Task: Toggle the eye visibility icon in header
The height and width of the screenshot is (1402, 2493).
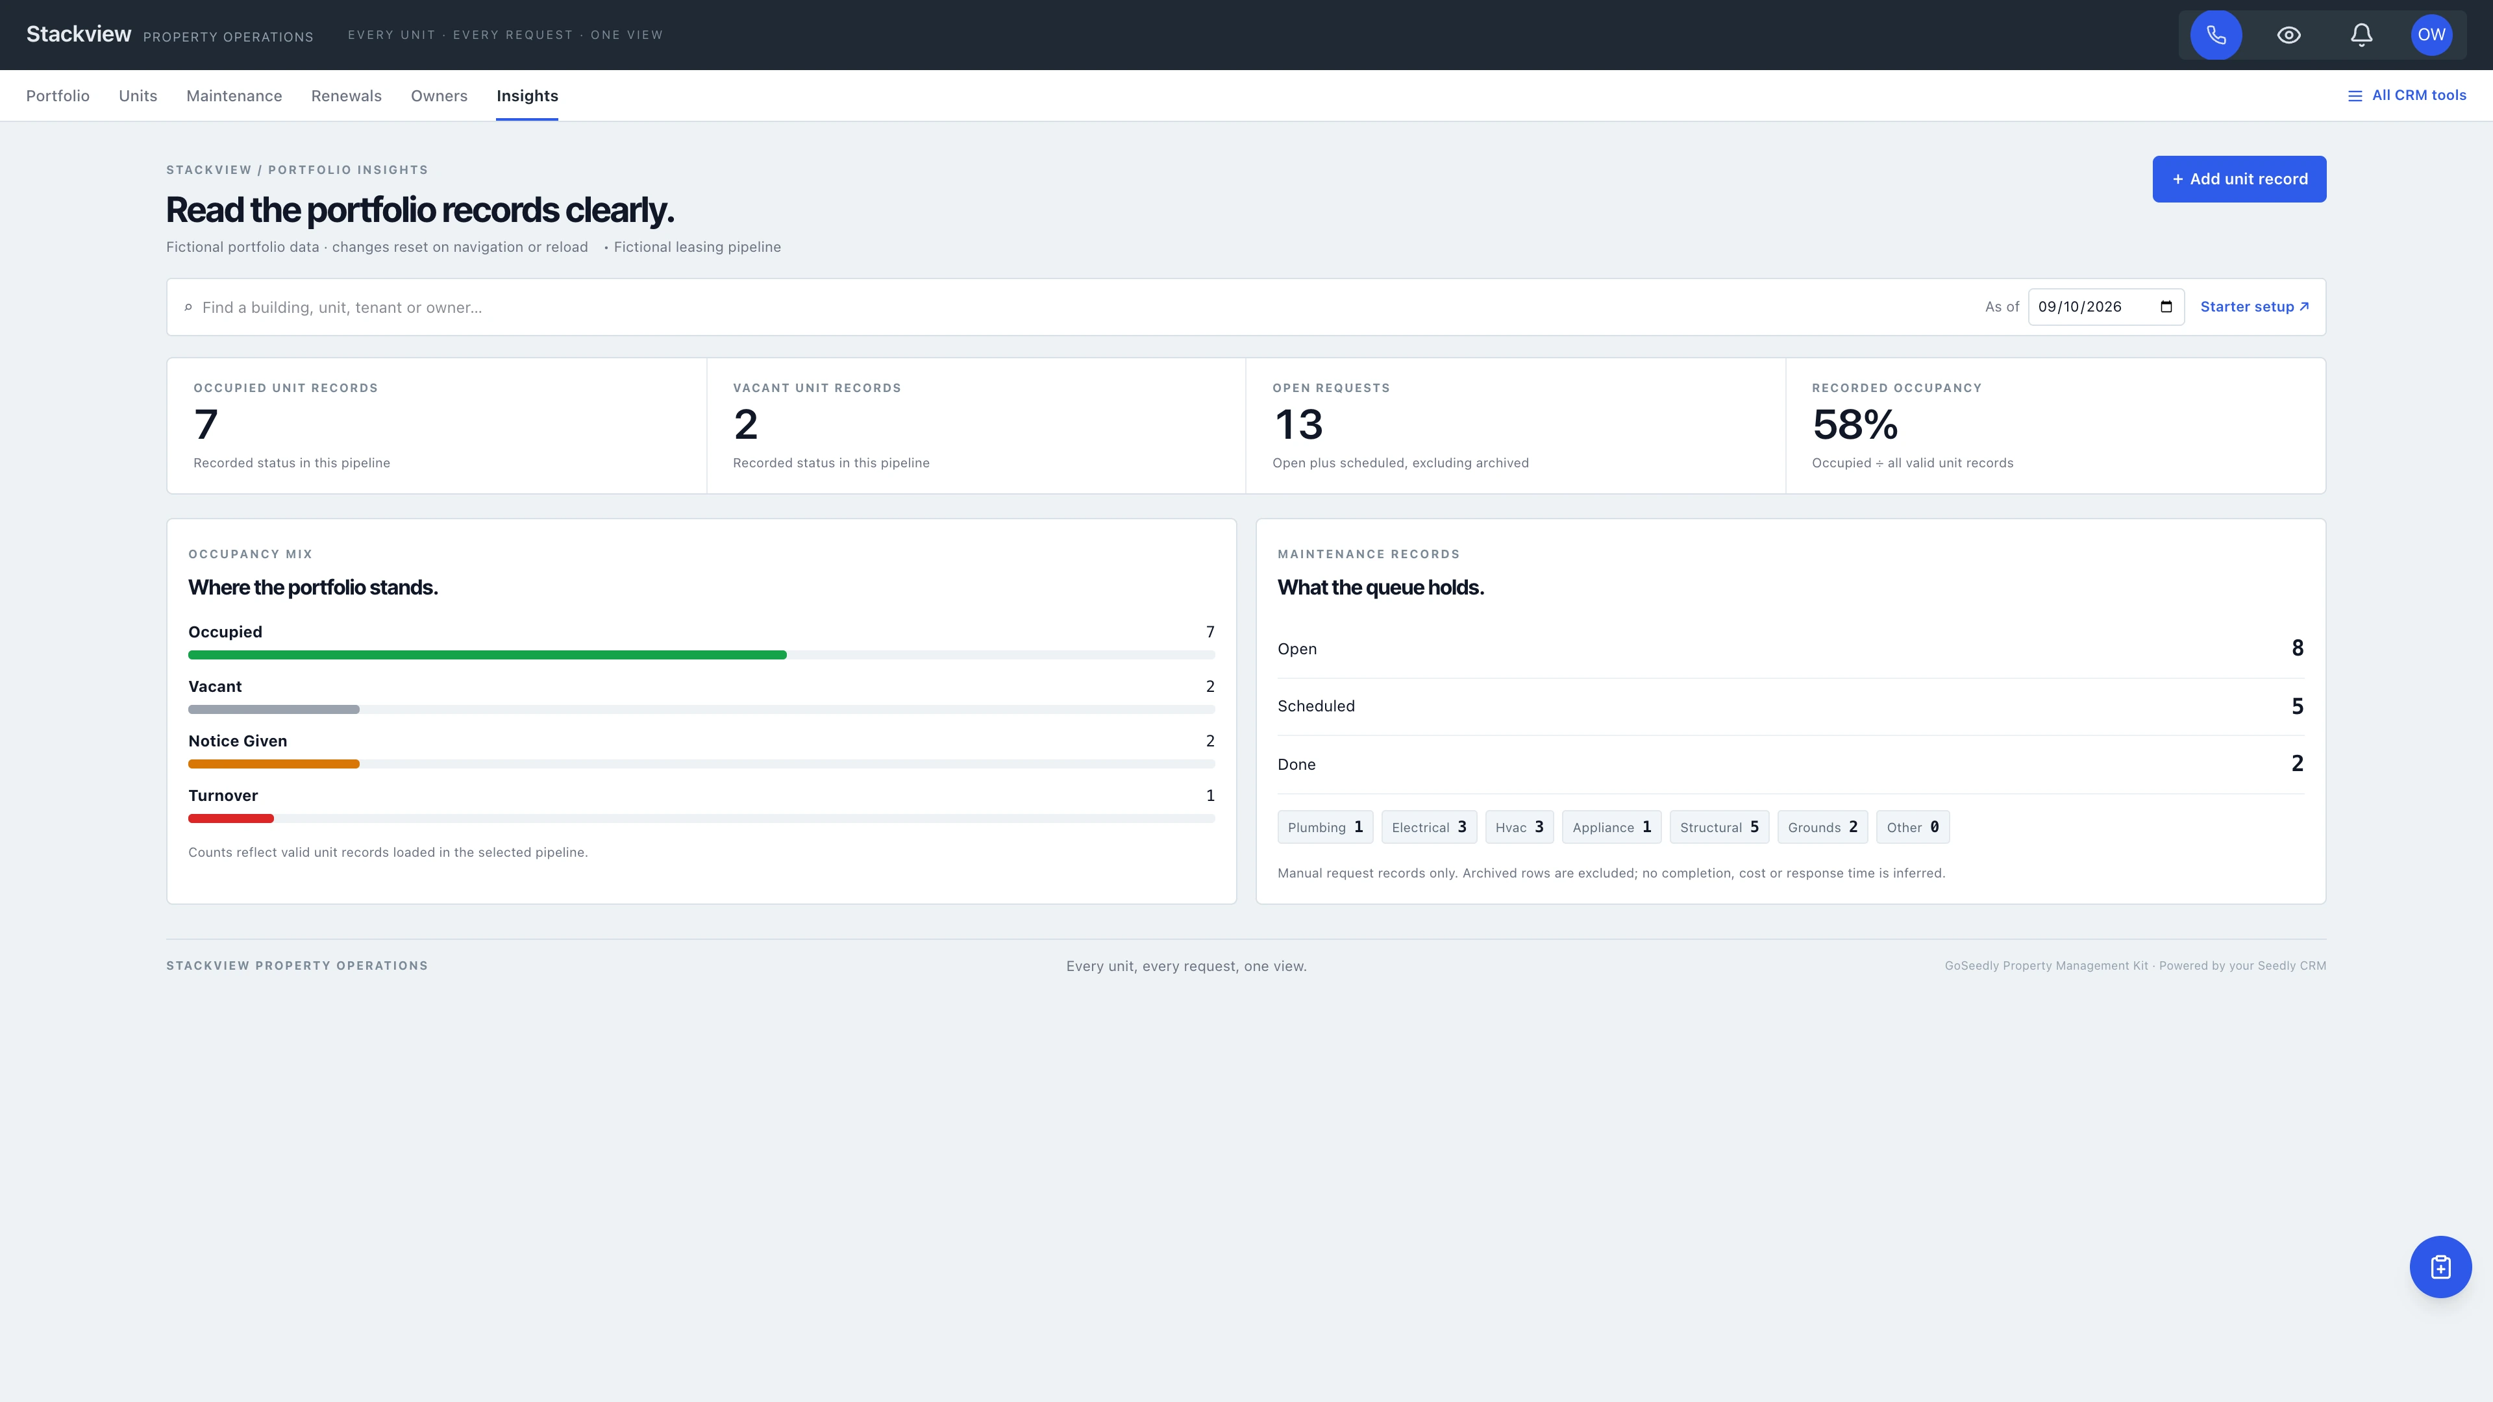Action: (x=2288, y=35)
